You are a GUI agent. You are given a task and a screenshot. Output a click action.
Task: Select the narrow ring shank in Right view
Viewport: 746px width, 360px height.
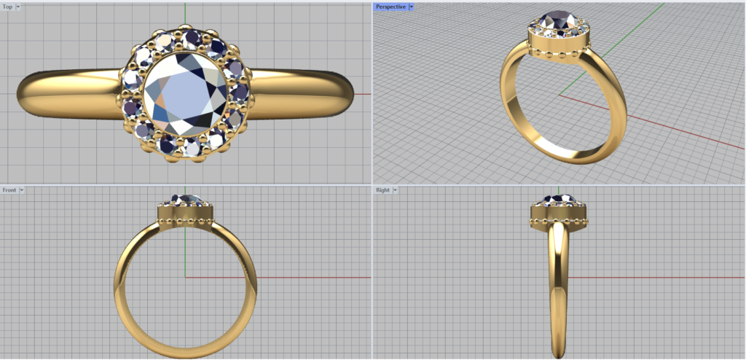pos(559,291)
